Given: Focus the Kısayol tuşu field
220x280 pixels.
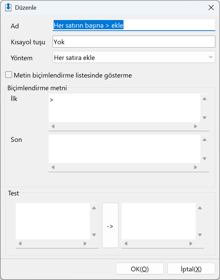Looking at the screenshot, I should (x=134, y=42).
